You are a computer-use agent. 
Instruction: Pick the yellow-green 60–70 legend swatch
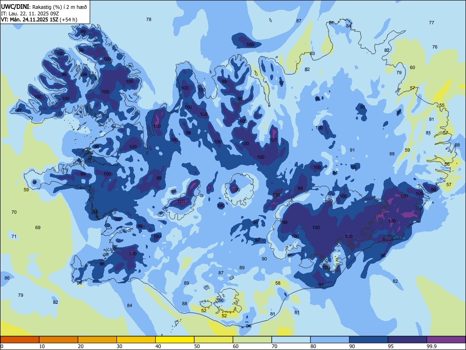point(252,340)
